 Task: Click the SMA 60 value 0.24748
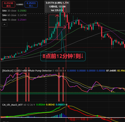tap(22, 15)
